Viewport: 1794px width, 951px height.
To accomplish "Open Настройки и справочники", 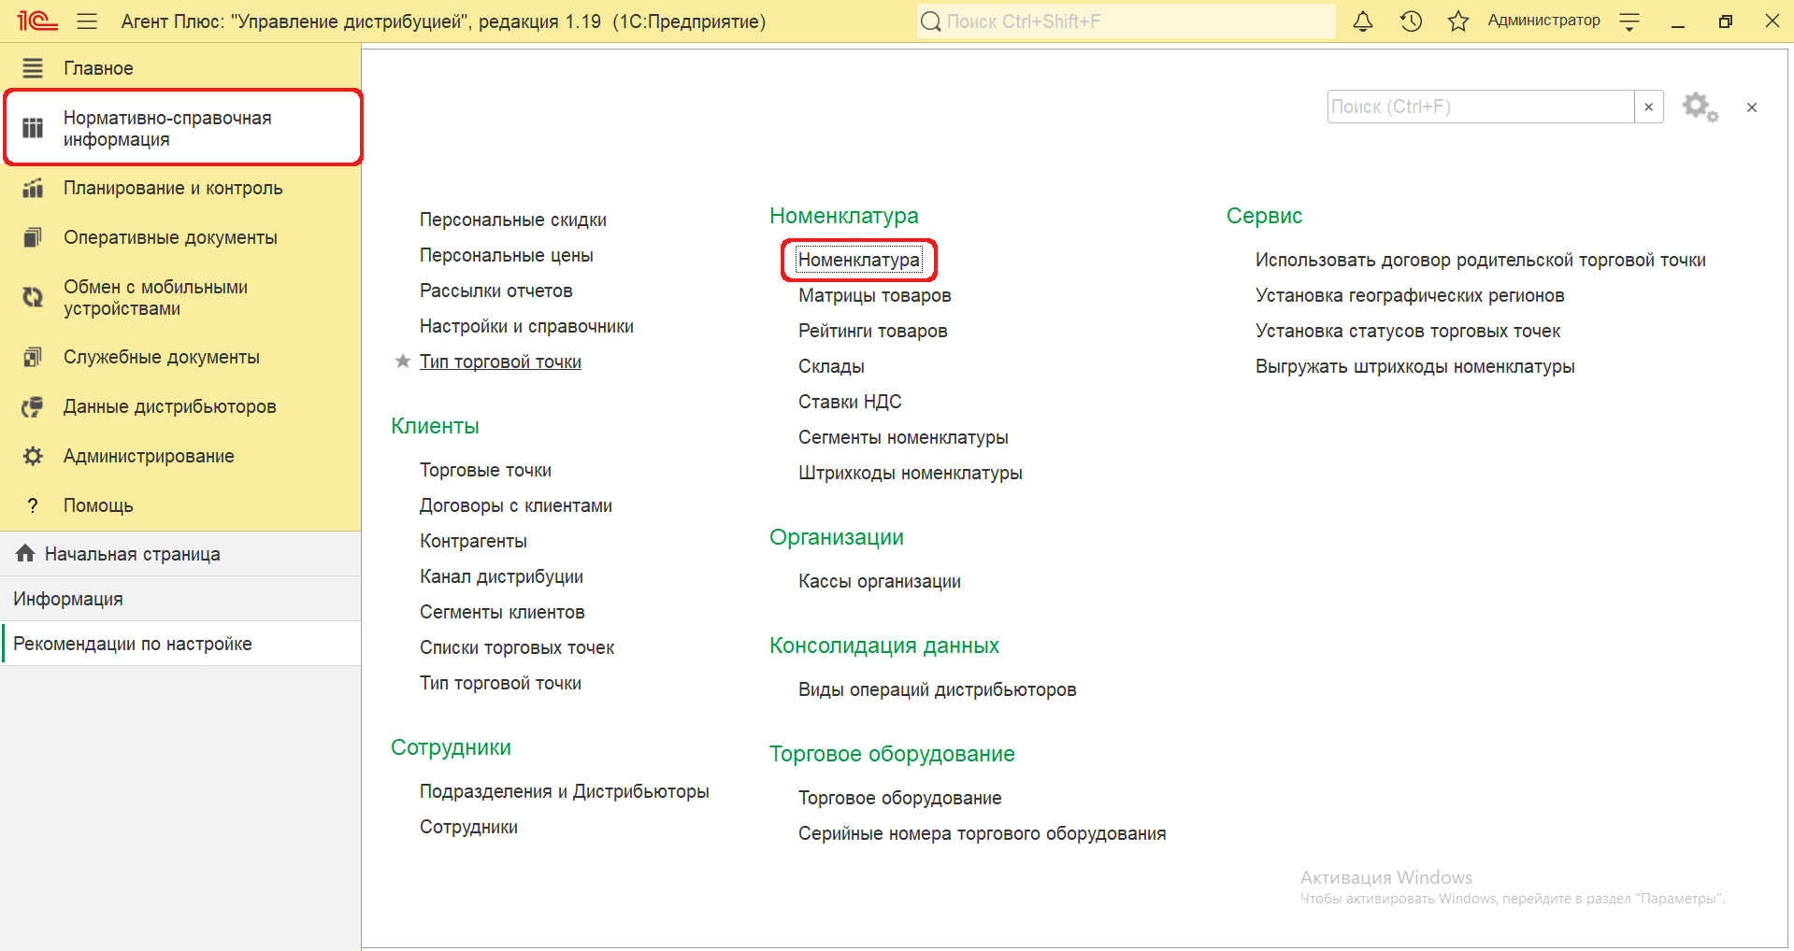I will click(526, 326).
